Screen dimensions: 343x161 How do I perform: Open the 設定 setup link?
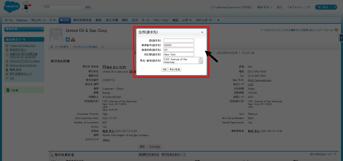pyautogui.click(x=280, y=7)
